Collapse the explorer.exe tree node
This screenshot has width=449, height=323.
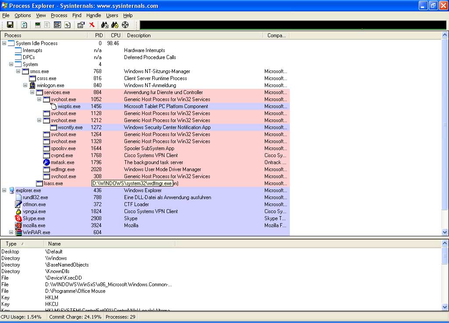pos(4,190)
